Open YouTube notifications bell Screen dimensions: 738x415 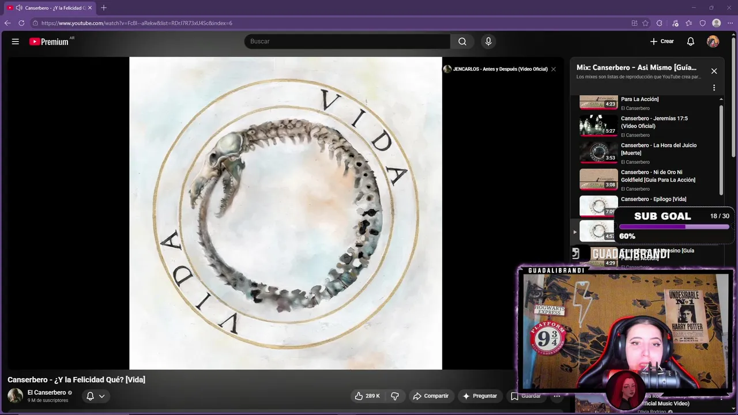[x=691, y=41]
